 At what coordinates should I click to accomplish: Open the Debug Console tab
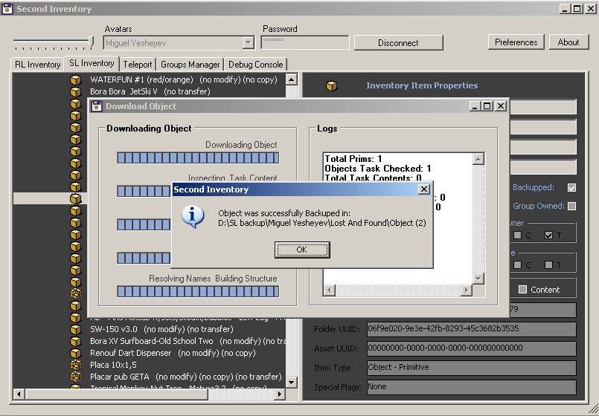(x=255, y=65)
